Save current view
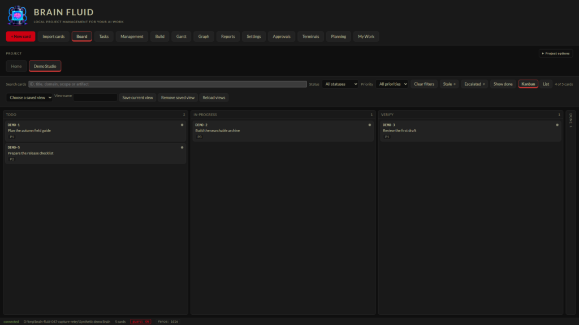Viewport: 579px width, 325px height. pyautogui.click(x=137, y=98)
